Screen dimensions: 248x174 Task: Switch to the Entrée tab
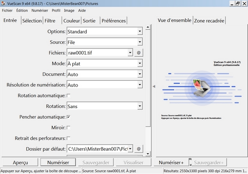tap(10, 20)
